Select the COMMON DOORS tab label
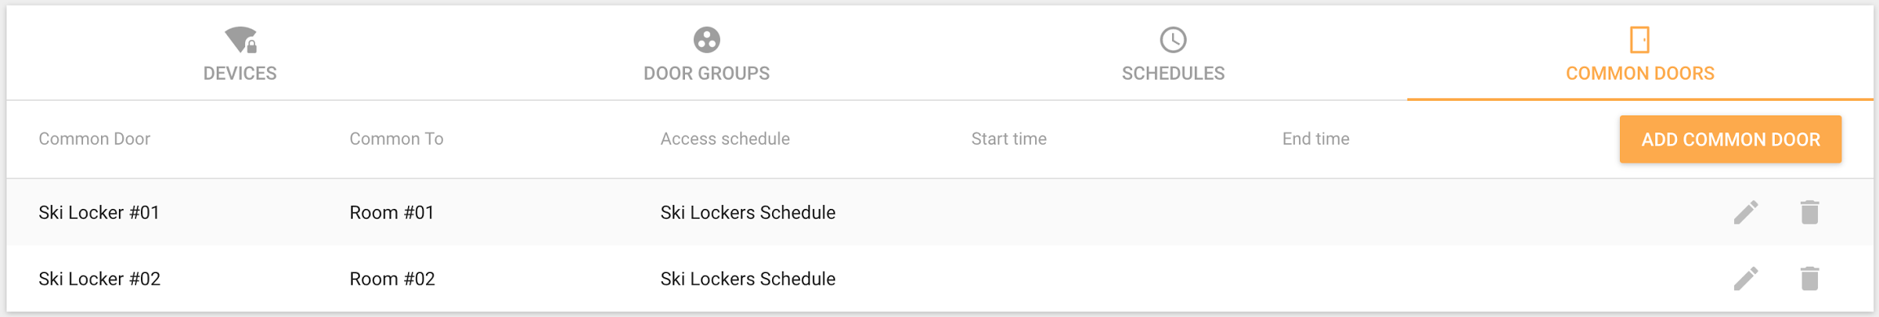1879x317 pixels. click(1640, 73)
